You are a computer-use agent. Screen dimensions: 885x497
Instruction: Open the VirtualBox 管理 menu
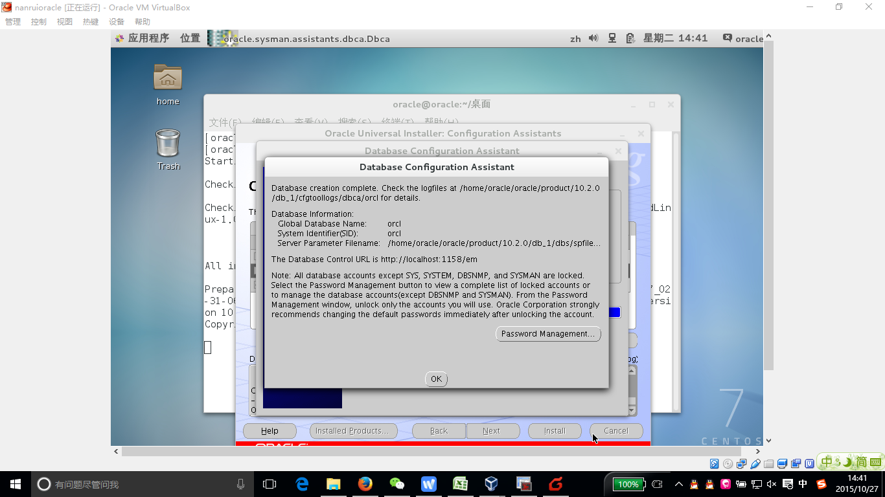tap(13, 21)
